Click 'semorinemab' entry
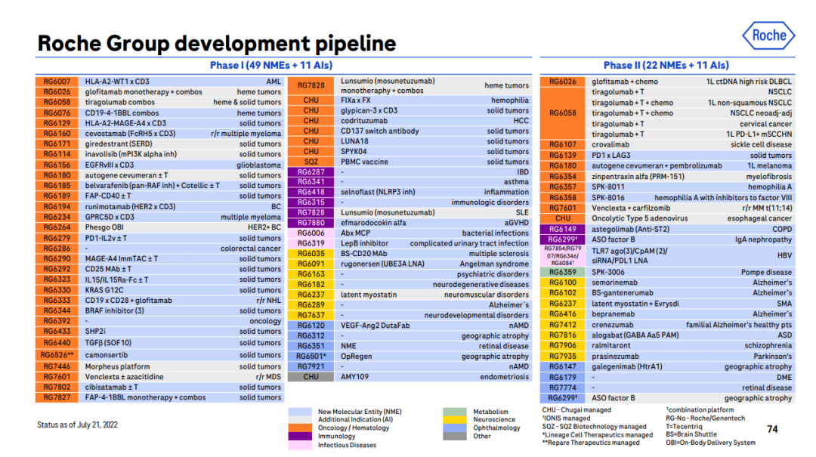 (x=614, y=283)
